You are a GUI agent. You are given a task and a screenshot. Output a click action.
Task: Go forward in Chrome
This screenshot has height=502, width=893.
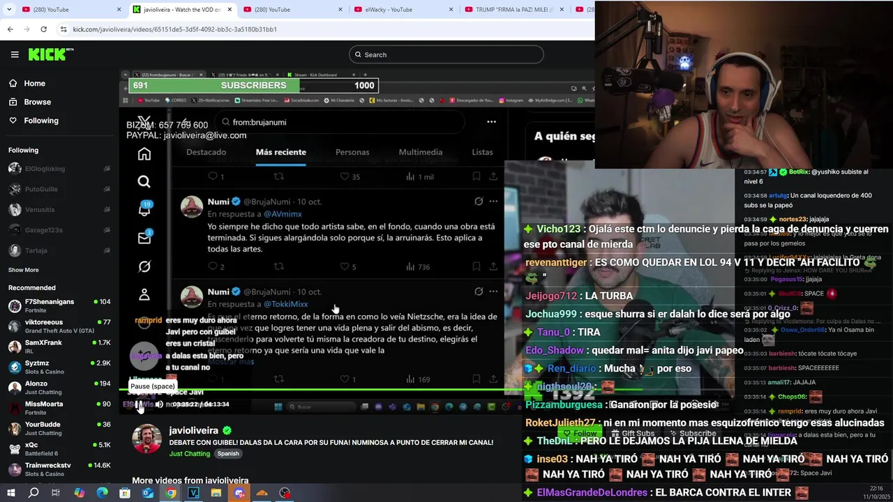pos(27,29)
